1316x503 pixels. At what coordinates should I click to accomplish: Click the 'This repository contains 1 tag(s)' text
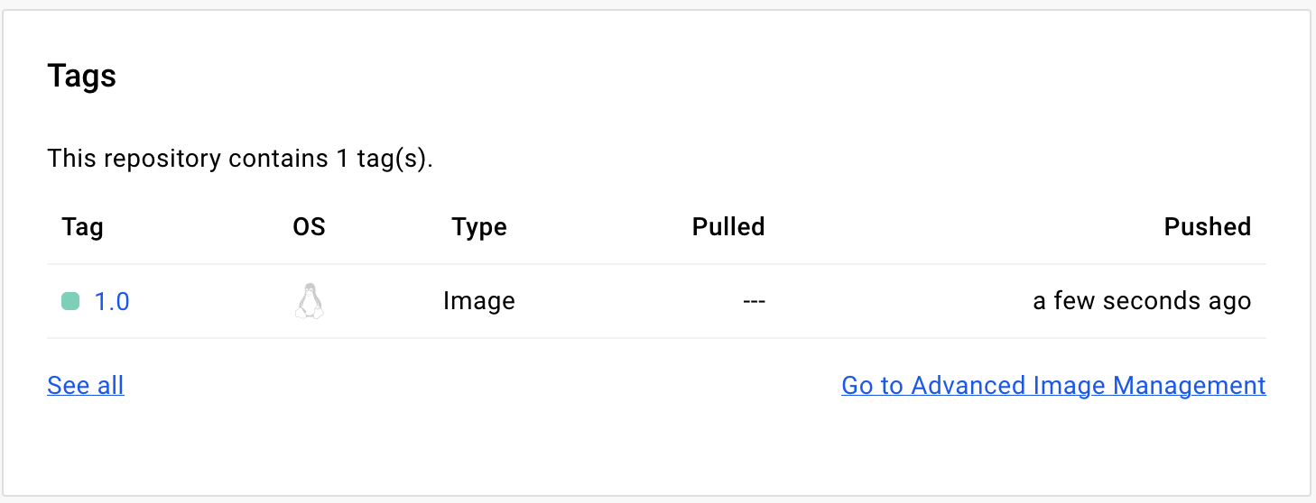[240, 160]
